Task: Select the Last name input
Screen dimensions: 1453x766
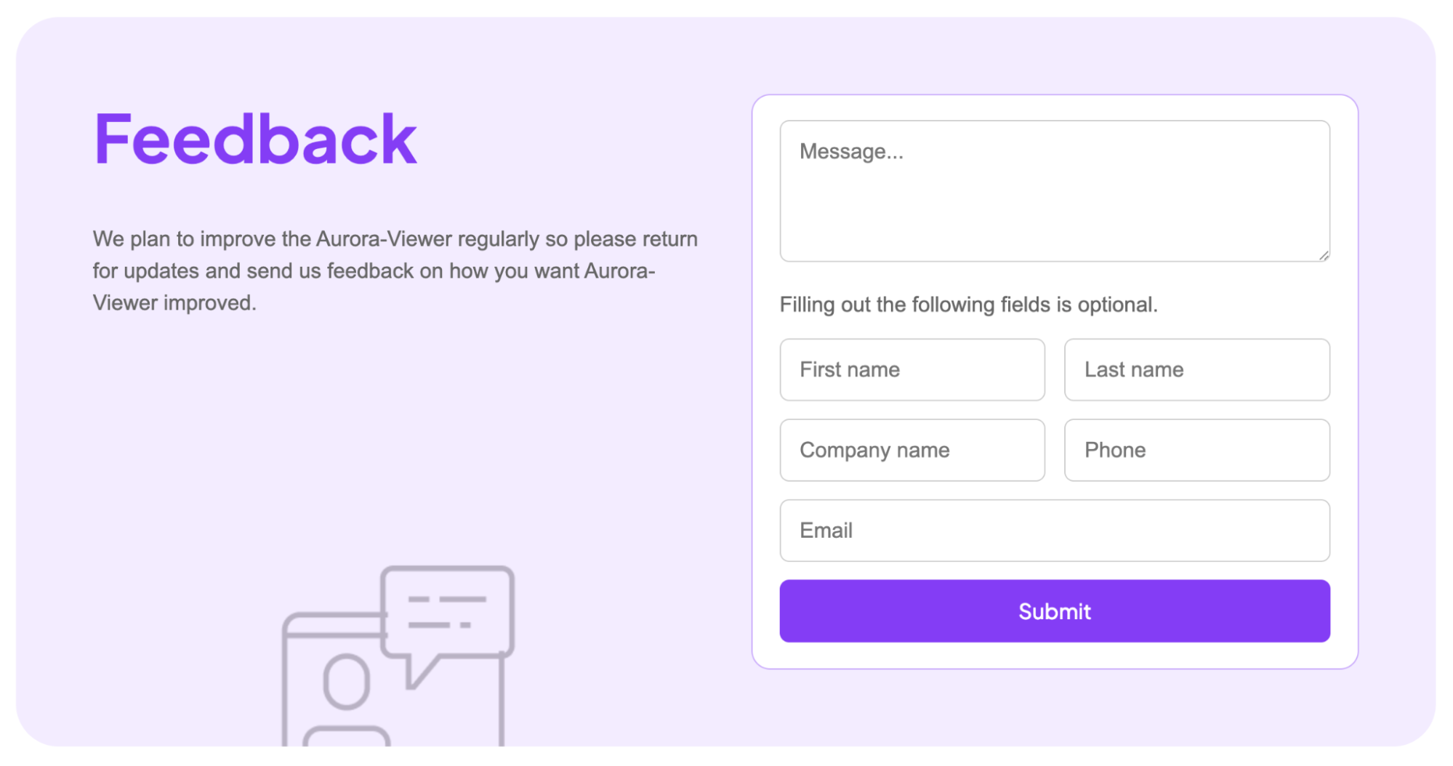Action: 1196,369
